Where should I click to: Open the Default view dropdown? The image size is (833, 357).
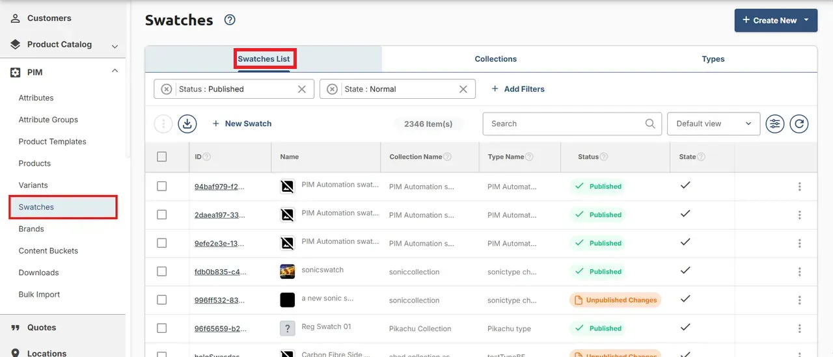point(713,124)
